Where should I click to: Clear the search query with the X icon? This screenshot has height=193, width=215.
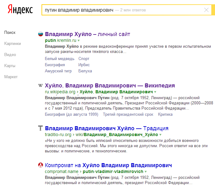[x=206, y=10]
